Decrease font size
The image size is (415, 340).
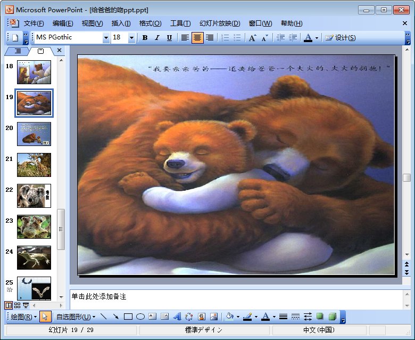[x=264, y=38]
